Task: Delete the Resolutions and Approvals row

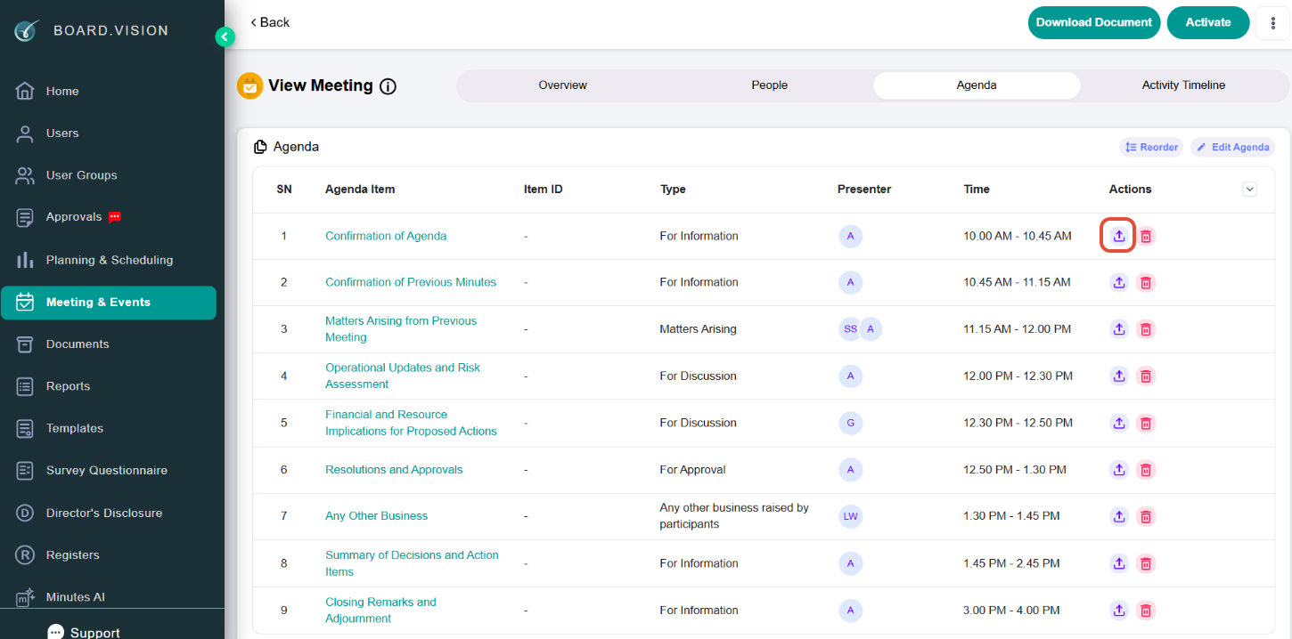Action: tap(1146, 470)
